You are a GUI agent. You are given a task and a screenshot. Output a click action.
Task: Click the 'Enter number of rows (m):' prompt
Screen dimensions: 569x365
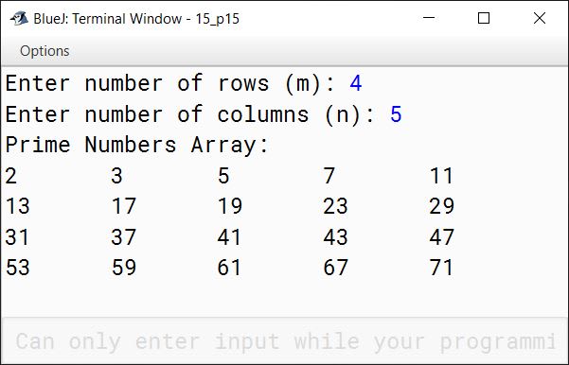tap(170, 83)
